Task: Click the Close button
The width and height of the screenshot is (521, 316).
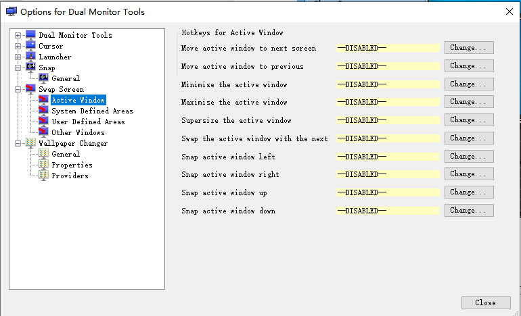Action: click(486, 302)
